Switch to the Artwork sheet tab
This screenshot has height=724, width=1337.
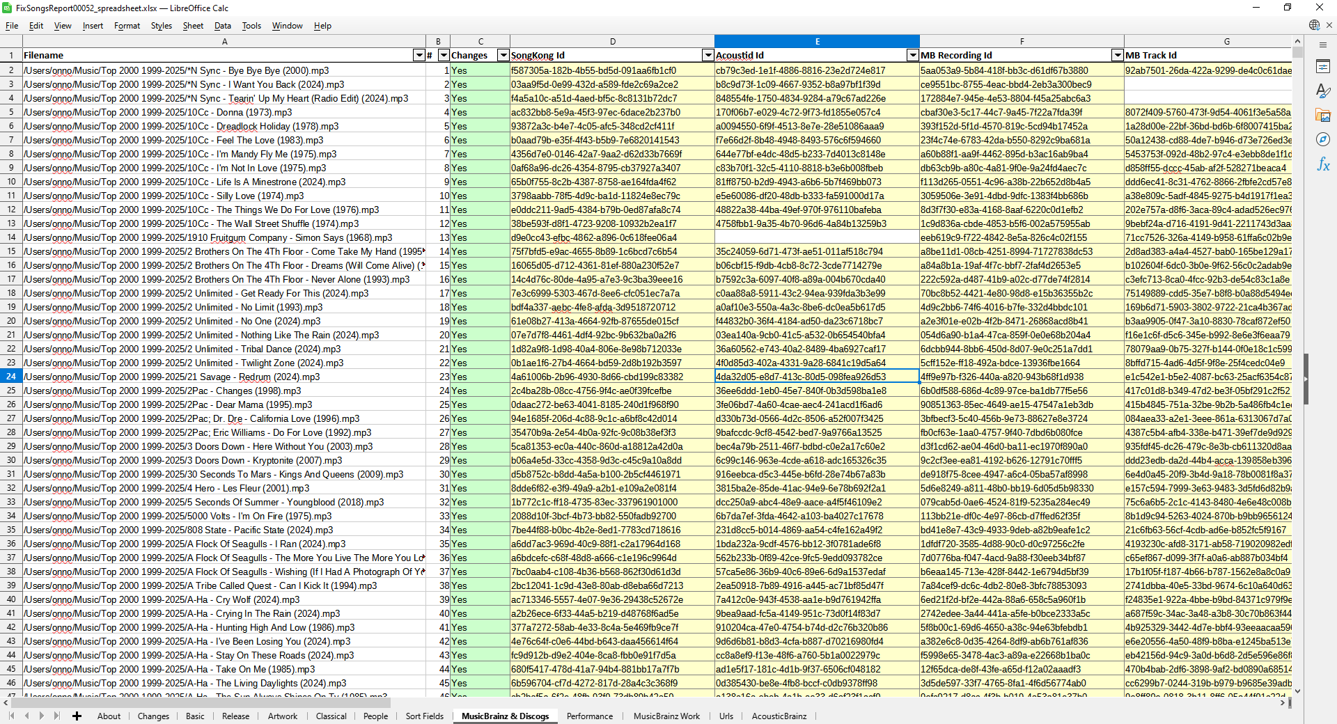tap(283, 716)
